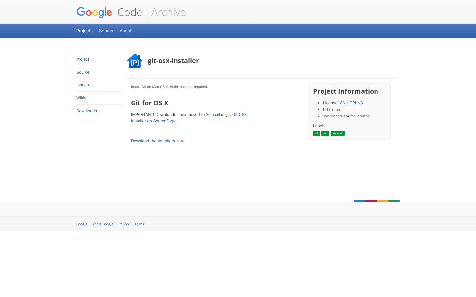476x297 pixels.
Task: Click the 'git' label tag
Action: coord(316,133)
